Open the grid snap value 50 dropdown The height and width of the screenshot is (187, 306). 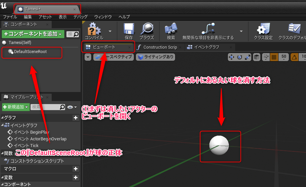[283, 57]
